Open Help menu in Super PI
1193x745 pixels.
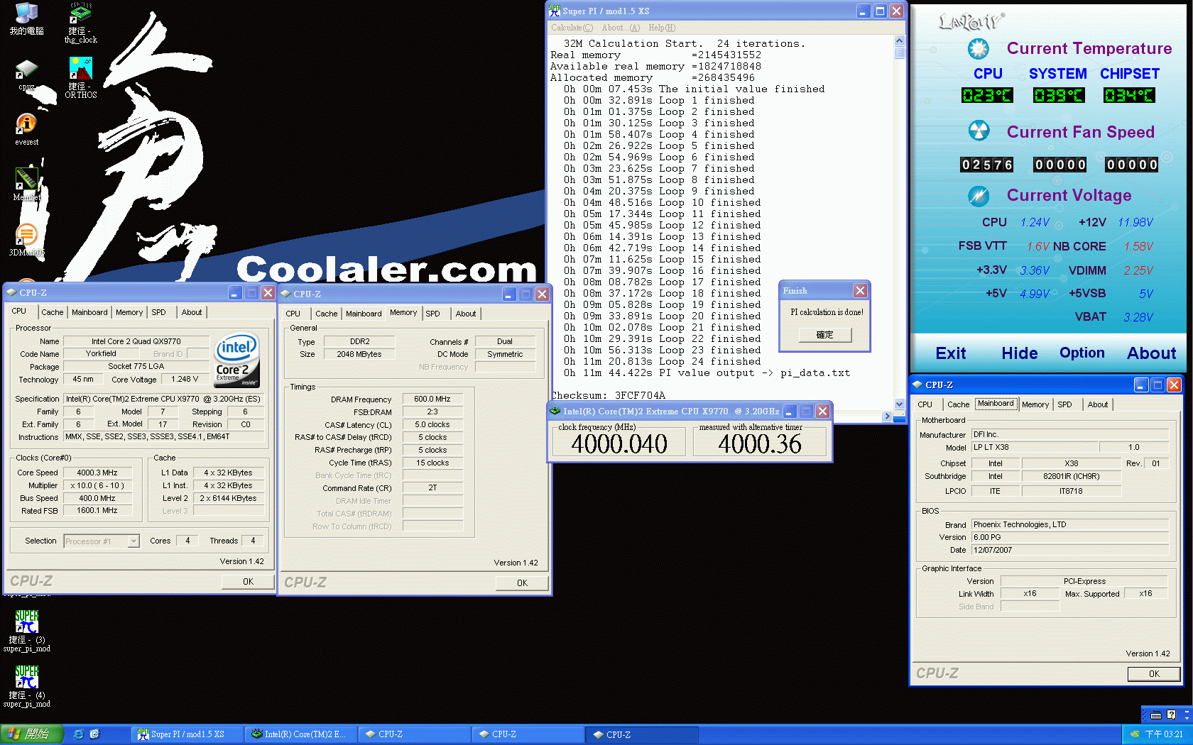(x=661, y=28)
